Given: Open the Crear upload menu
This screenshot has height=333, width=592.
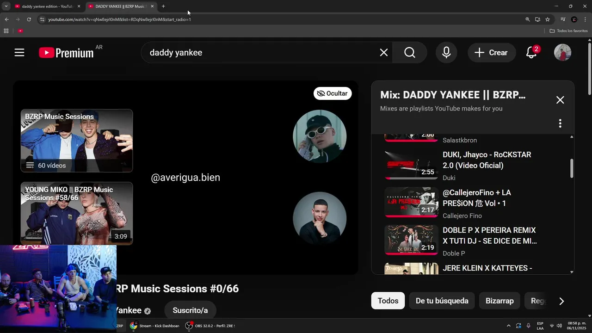Looking at the screenshot, I should point(491,53).
